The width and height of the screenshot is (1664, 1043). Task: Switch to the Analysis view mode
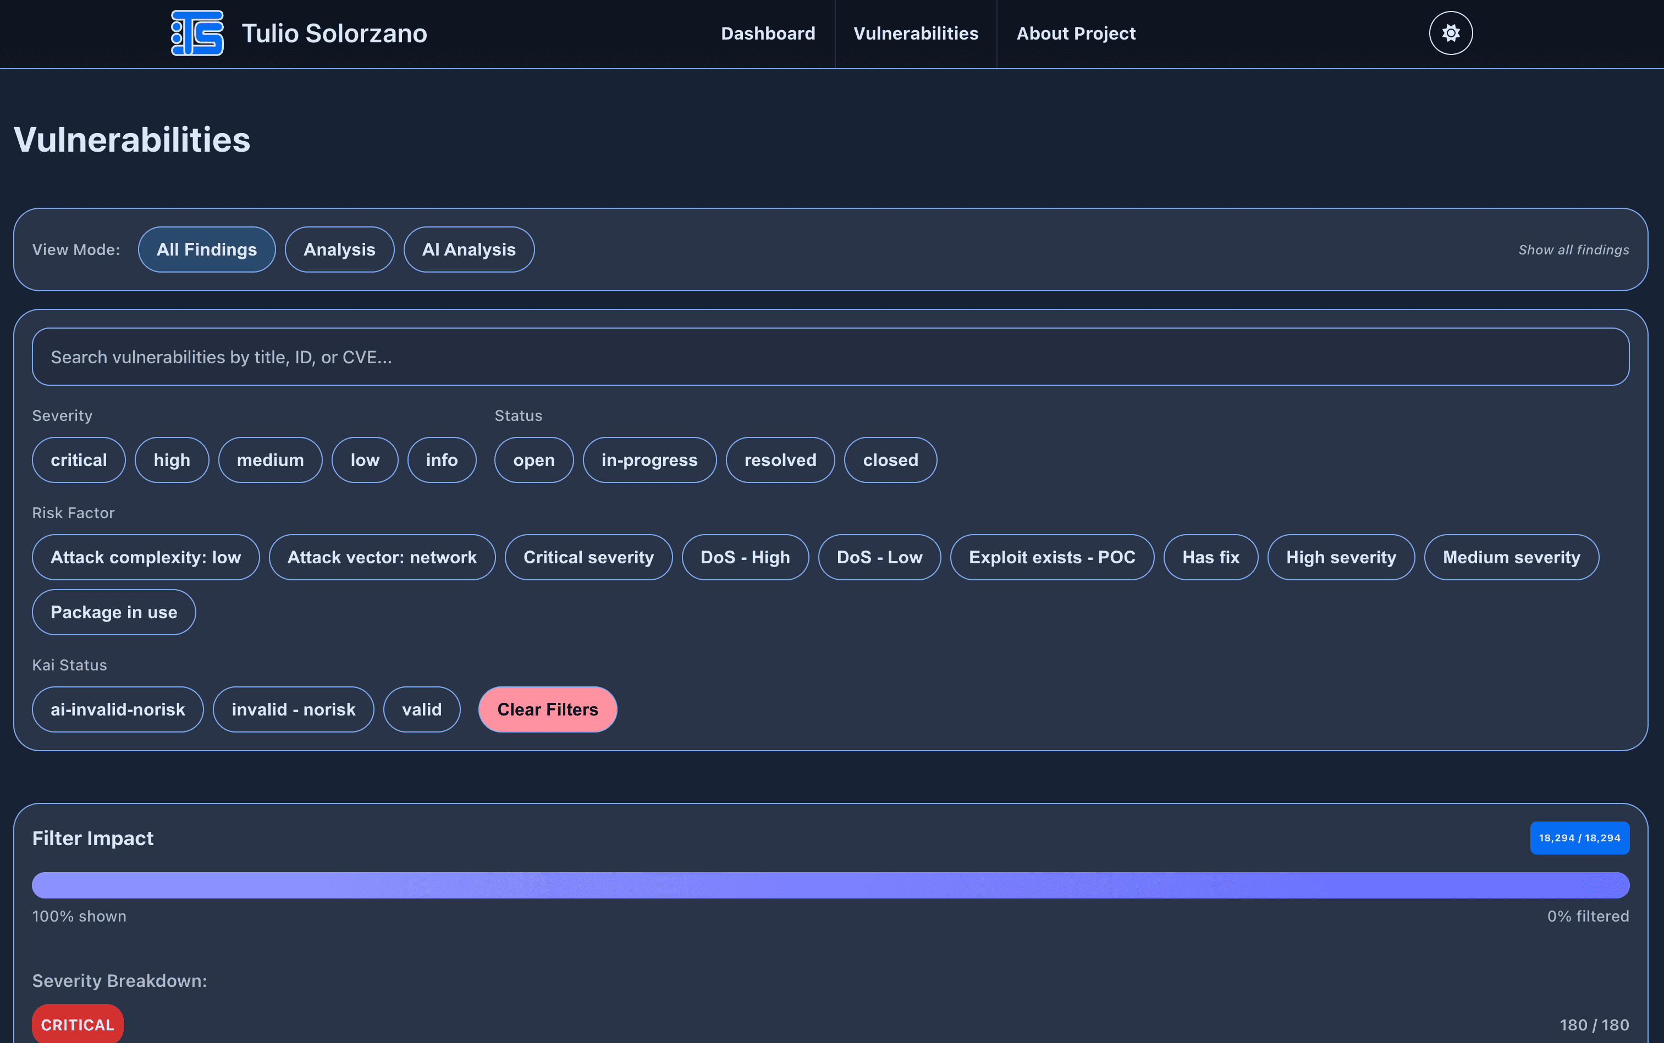click(339, 249)
